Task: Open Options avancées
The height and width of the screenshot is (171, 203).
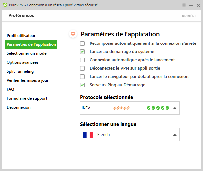Action: tap(23, 62)
